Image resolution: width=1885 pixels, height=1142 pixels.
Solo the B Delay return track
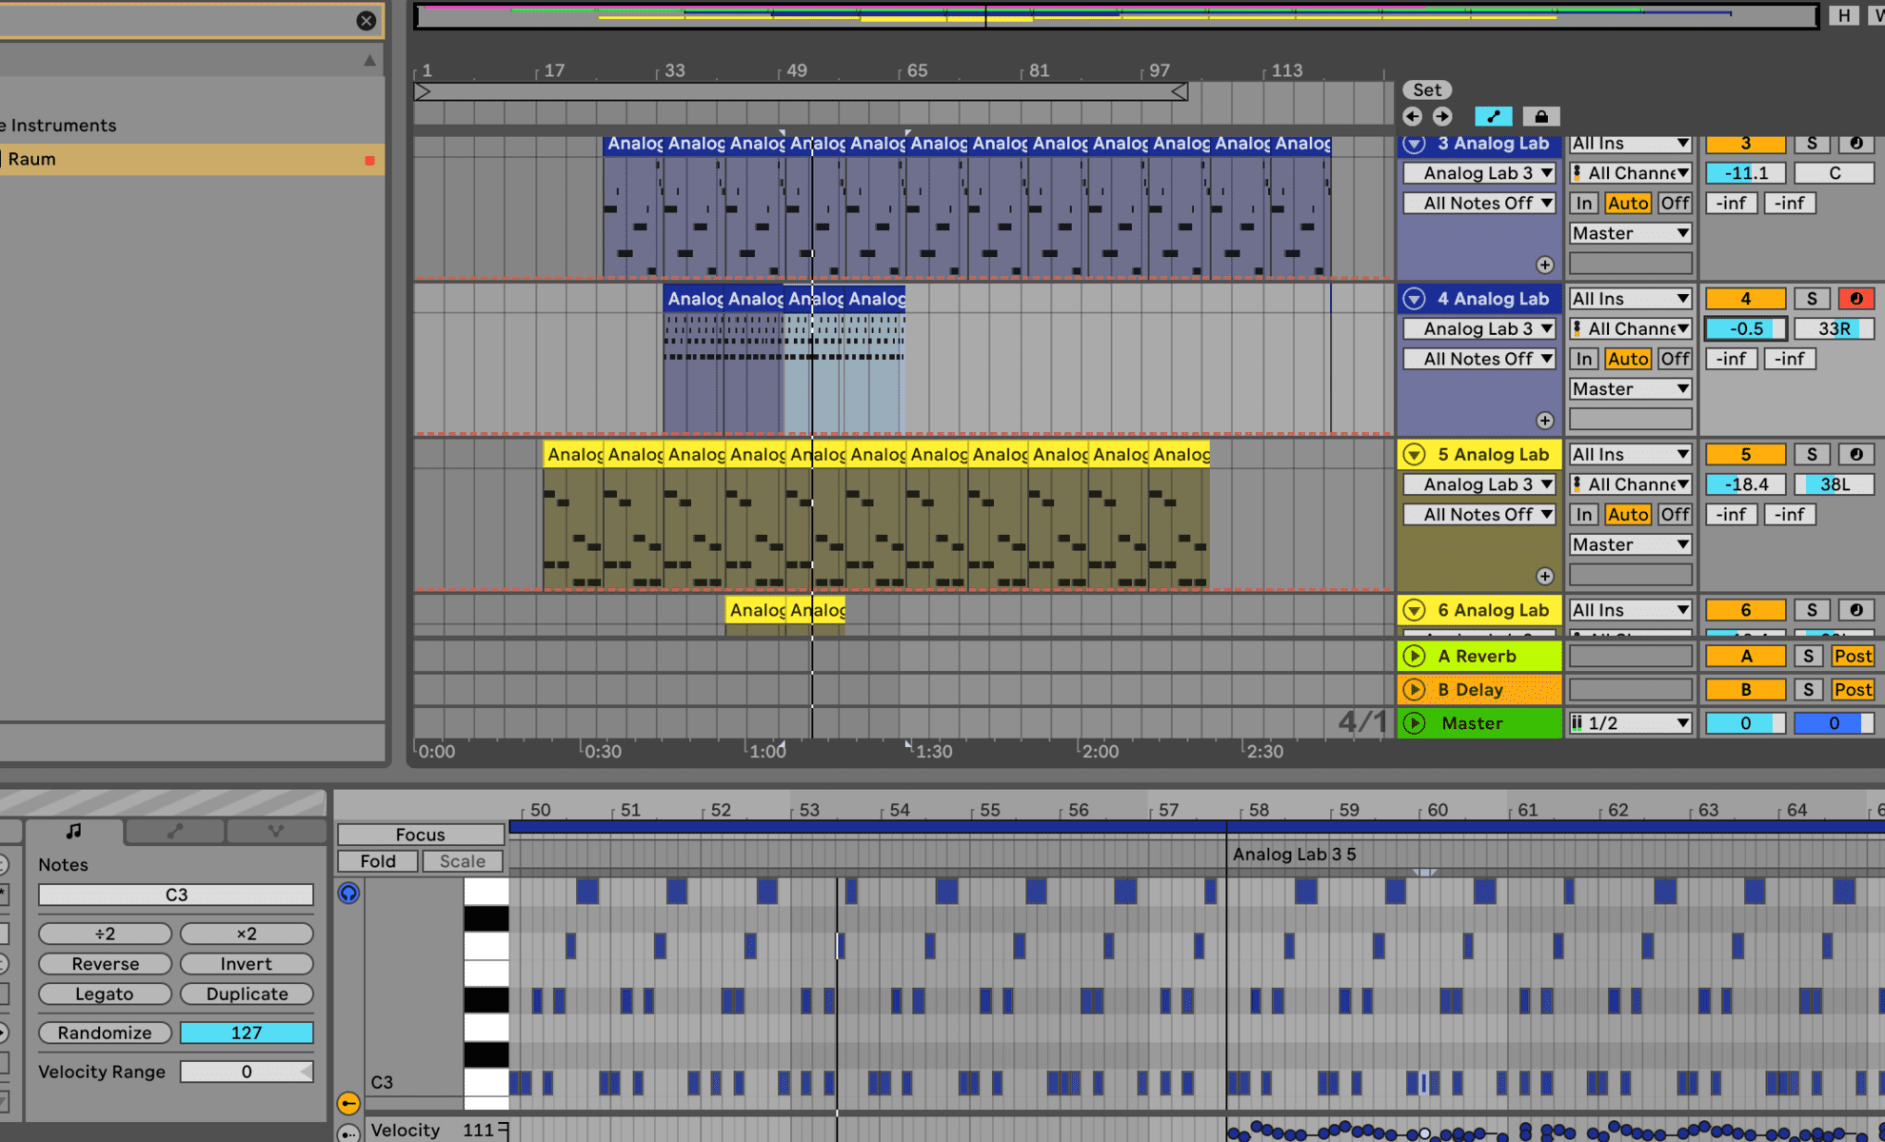pyautogui.click(x=1808, y=689)
